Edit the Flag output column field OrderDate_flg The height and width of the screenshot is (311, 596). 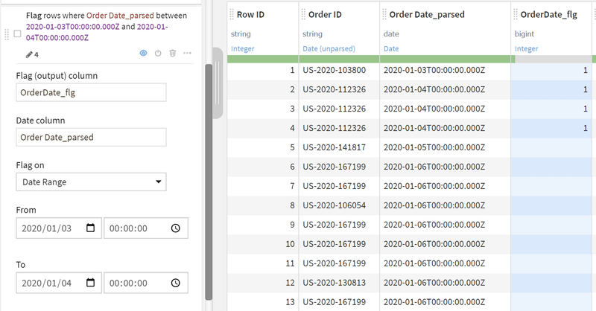91,93
